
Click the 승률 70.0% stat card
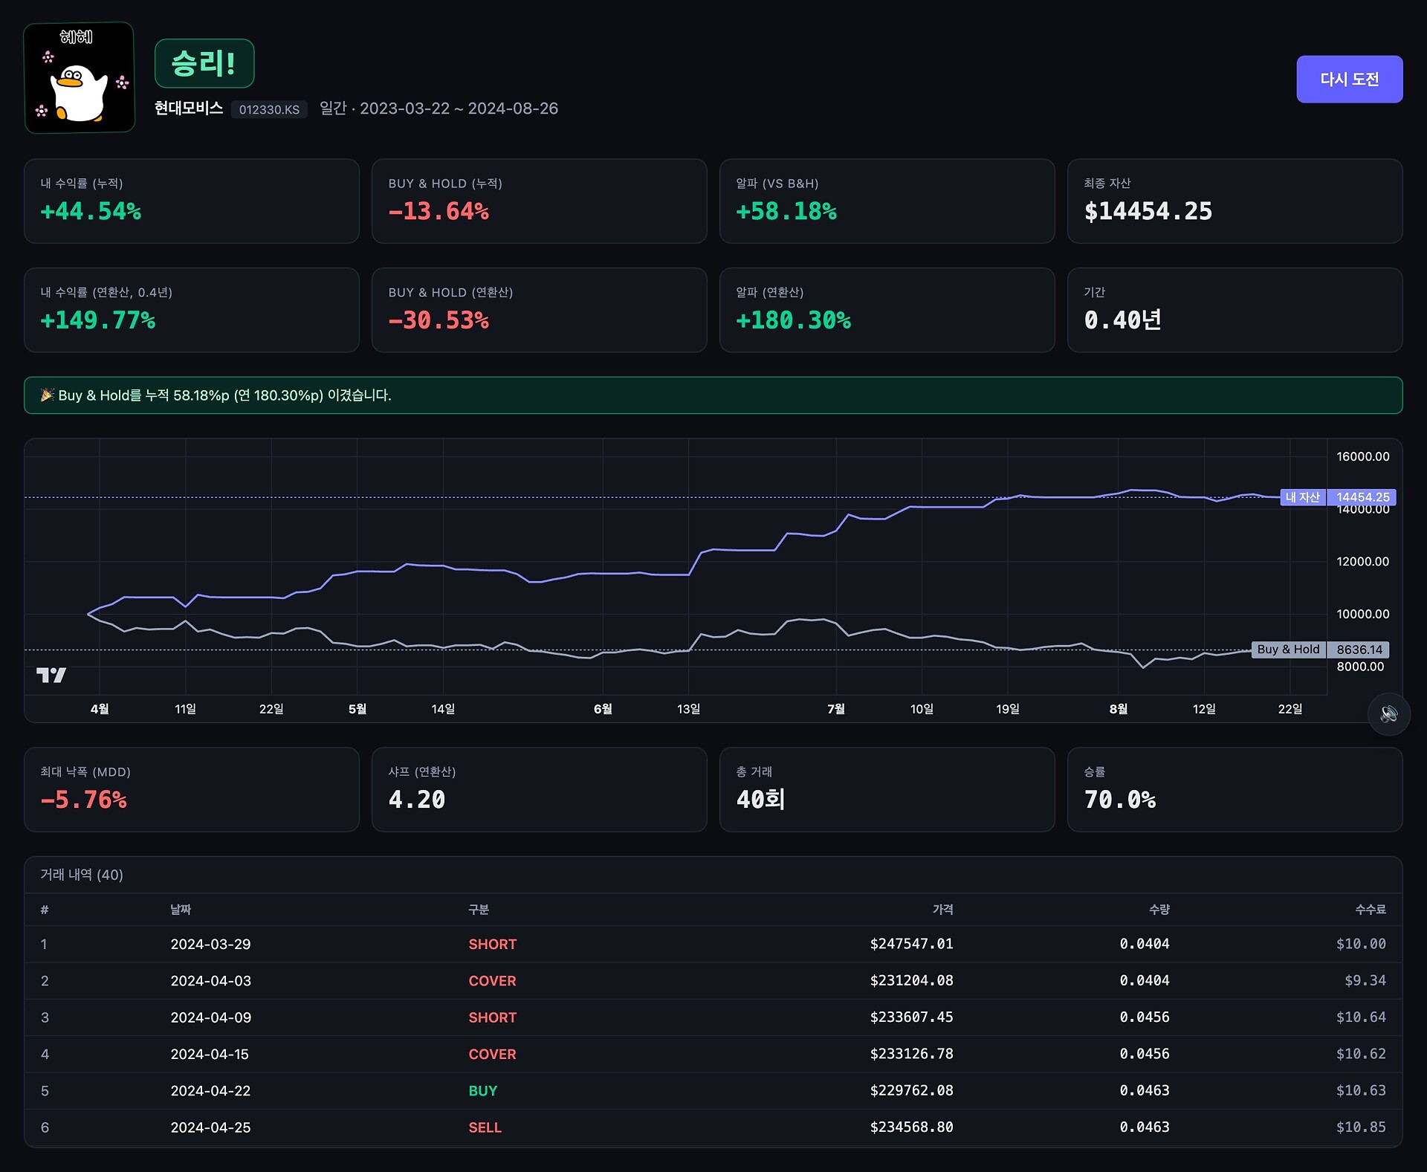coord(1235,789)
